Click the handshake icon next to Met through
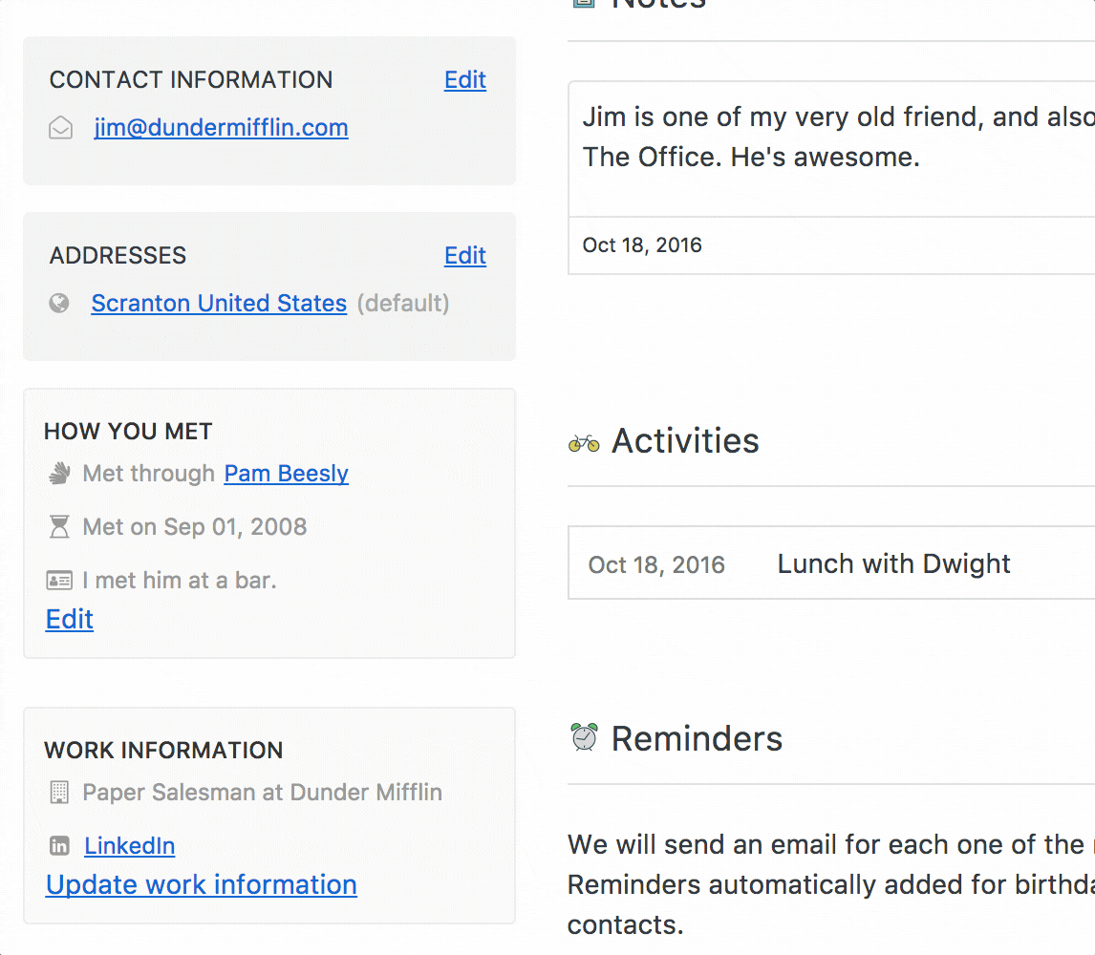The width and height of the screenshot is (1095, 955). pos(59,474)
